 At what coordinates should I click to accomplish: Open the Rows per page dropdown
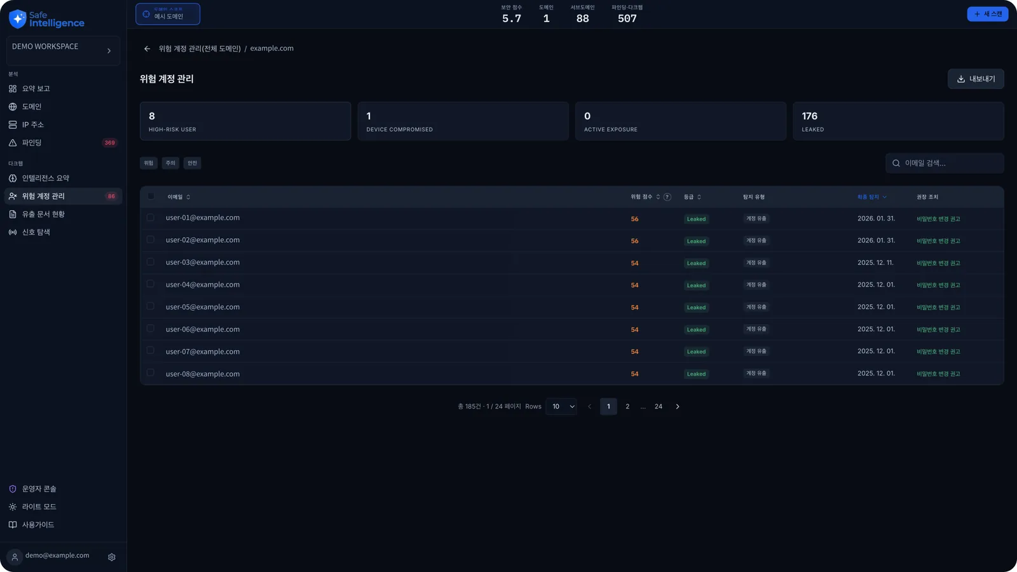coord(561,407)
